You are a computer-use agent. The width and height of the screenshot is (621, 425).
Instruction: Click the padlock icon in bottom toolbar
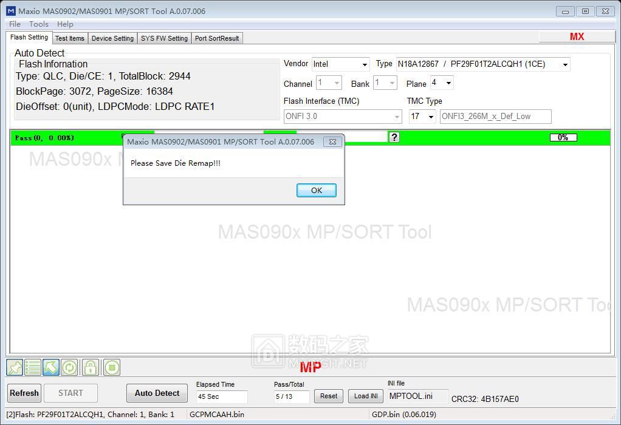click(x=90, y=367)
